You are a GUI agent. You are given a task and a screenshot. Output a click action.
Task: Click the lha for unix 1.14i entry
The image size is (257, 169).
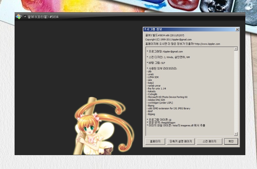156,89
